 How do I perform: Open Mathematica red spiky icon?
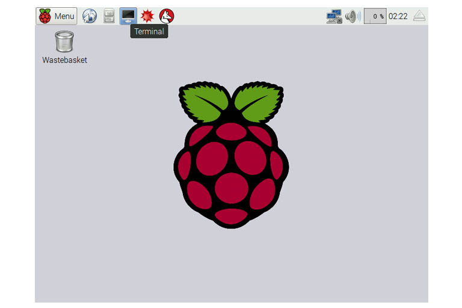(147, 16)
